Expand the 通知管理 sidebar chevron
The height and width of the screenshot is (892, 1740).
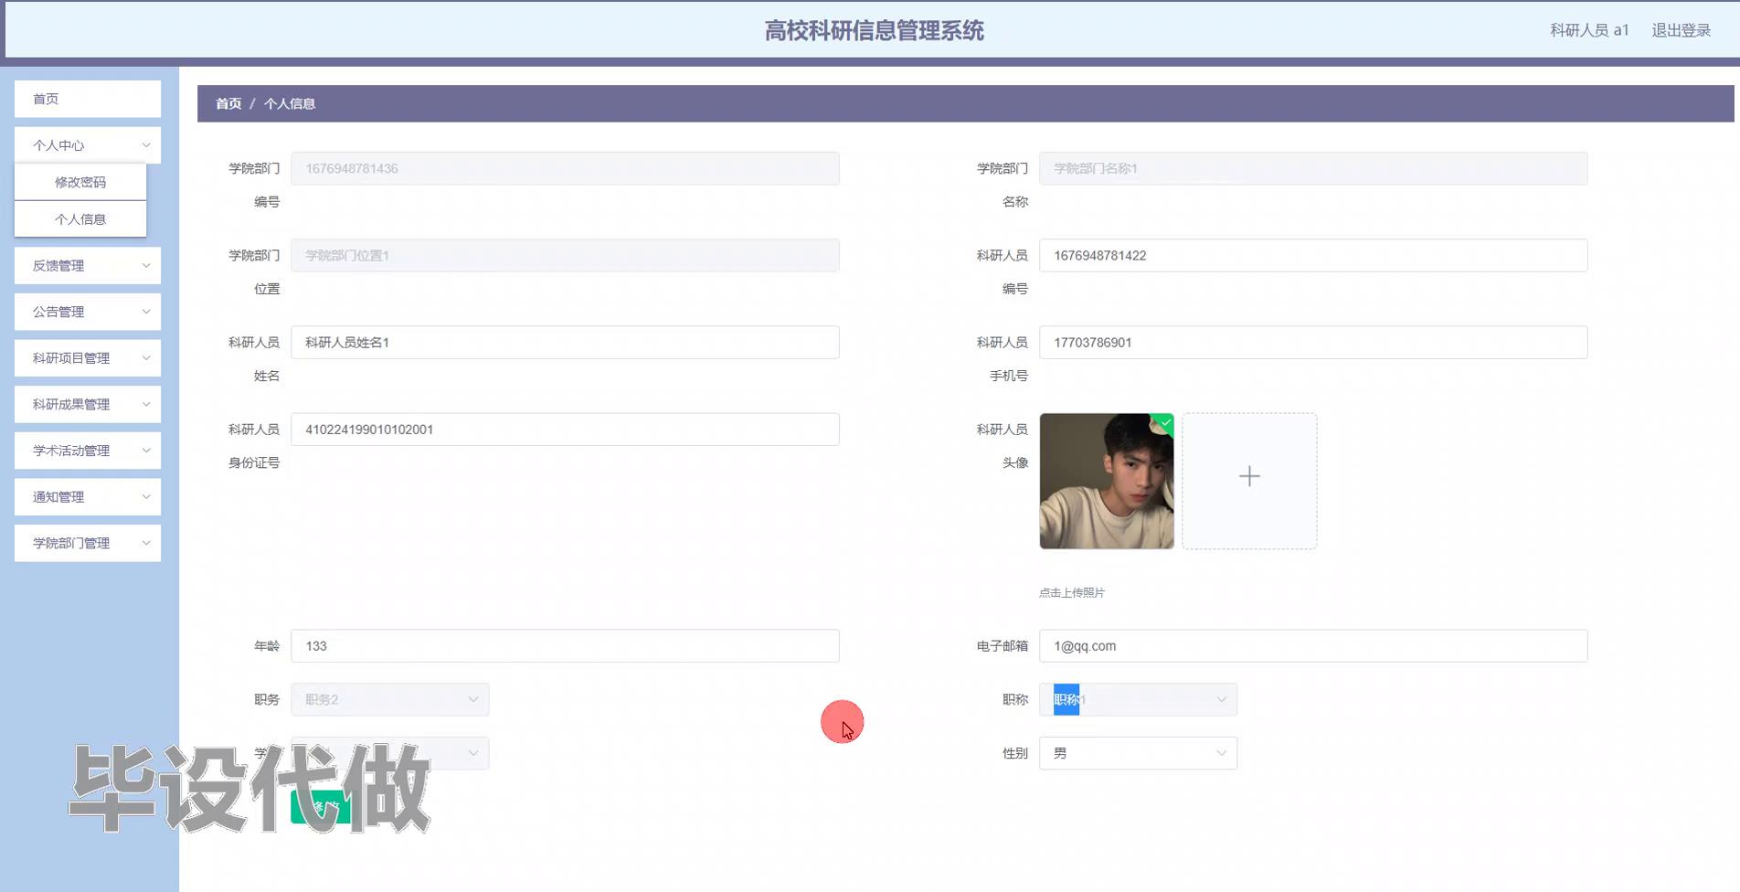pyautogui.click(x=146, y=496)
